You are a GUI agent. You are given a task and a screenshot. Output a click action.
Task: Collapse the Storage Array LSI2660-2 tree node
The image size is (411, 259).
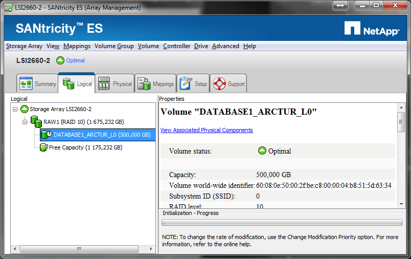pos(15,109)
